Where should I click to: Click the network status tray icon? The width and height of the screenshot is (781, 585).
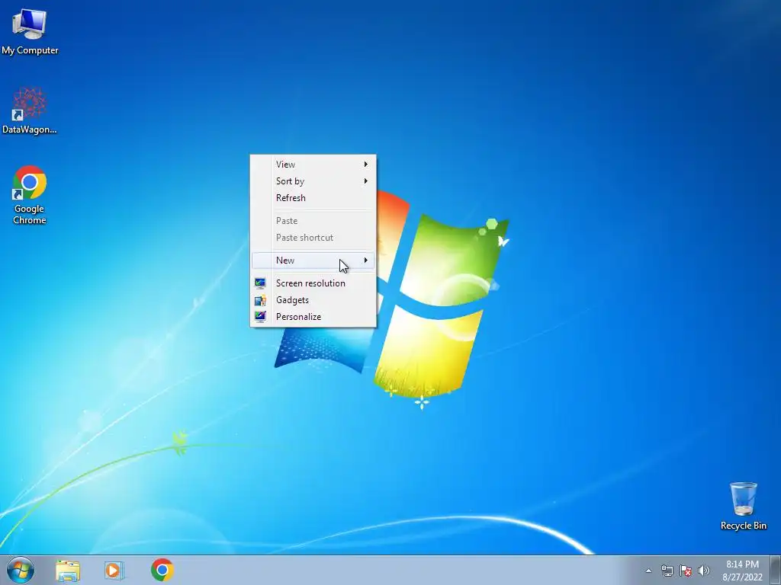coord(667,571)
